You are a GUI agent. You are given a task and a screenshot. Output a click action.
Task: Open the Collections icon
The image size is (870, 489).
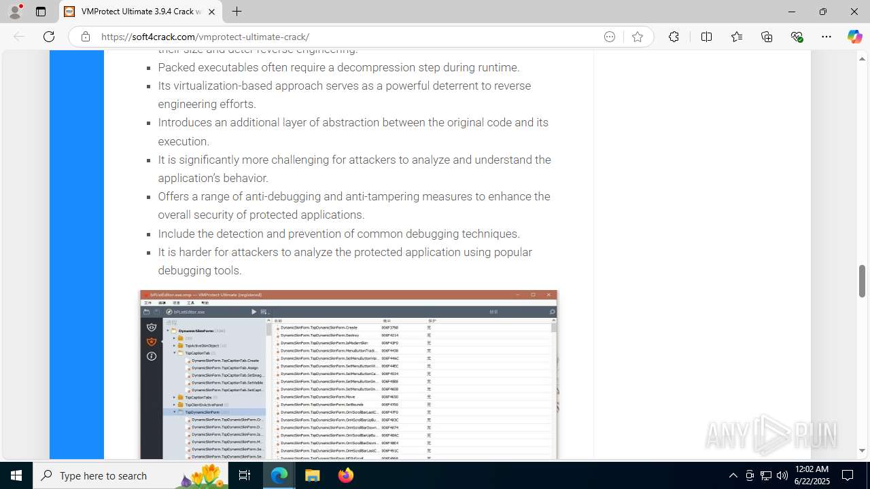coord(767,37)
